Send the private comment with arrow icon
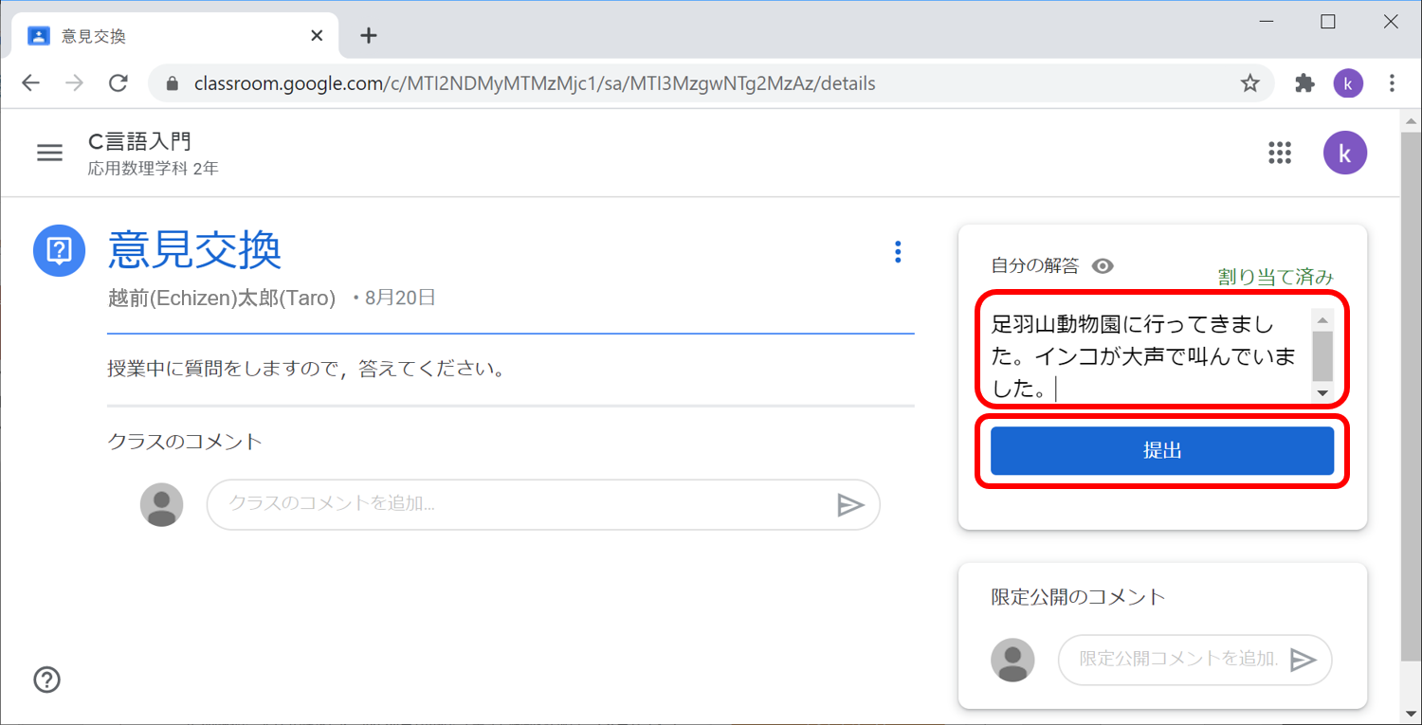The height and width of the screenshot is (725, 1422). (x=1304, y=660)
